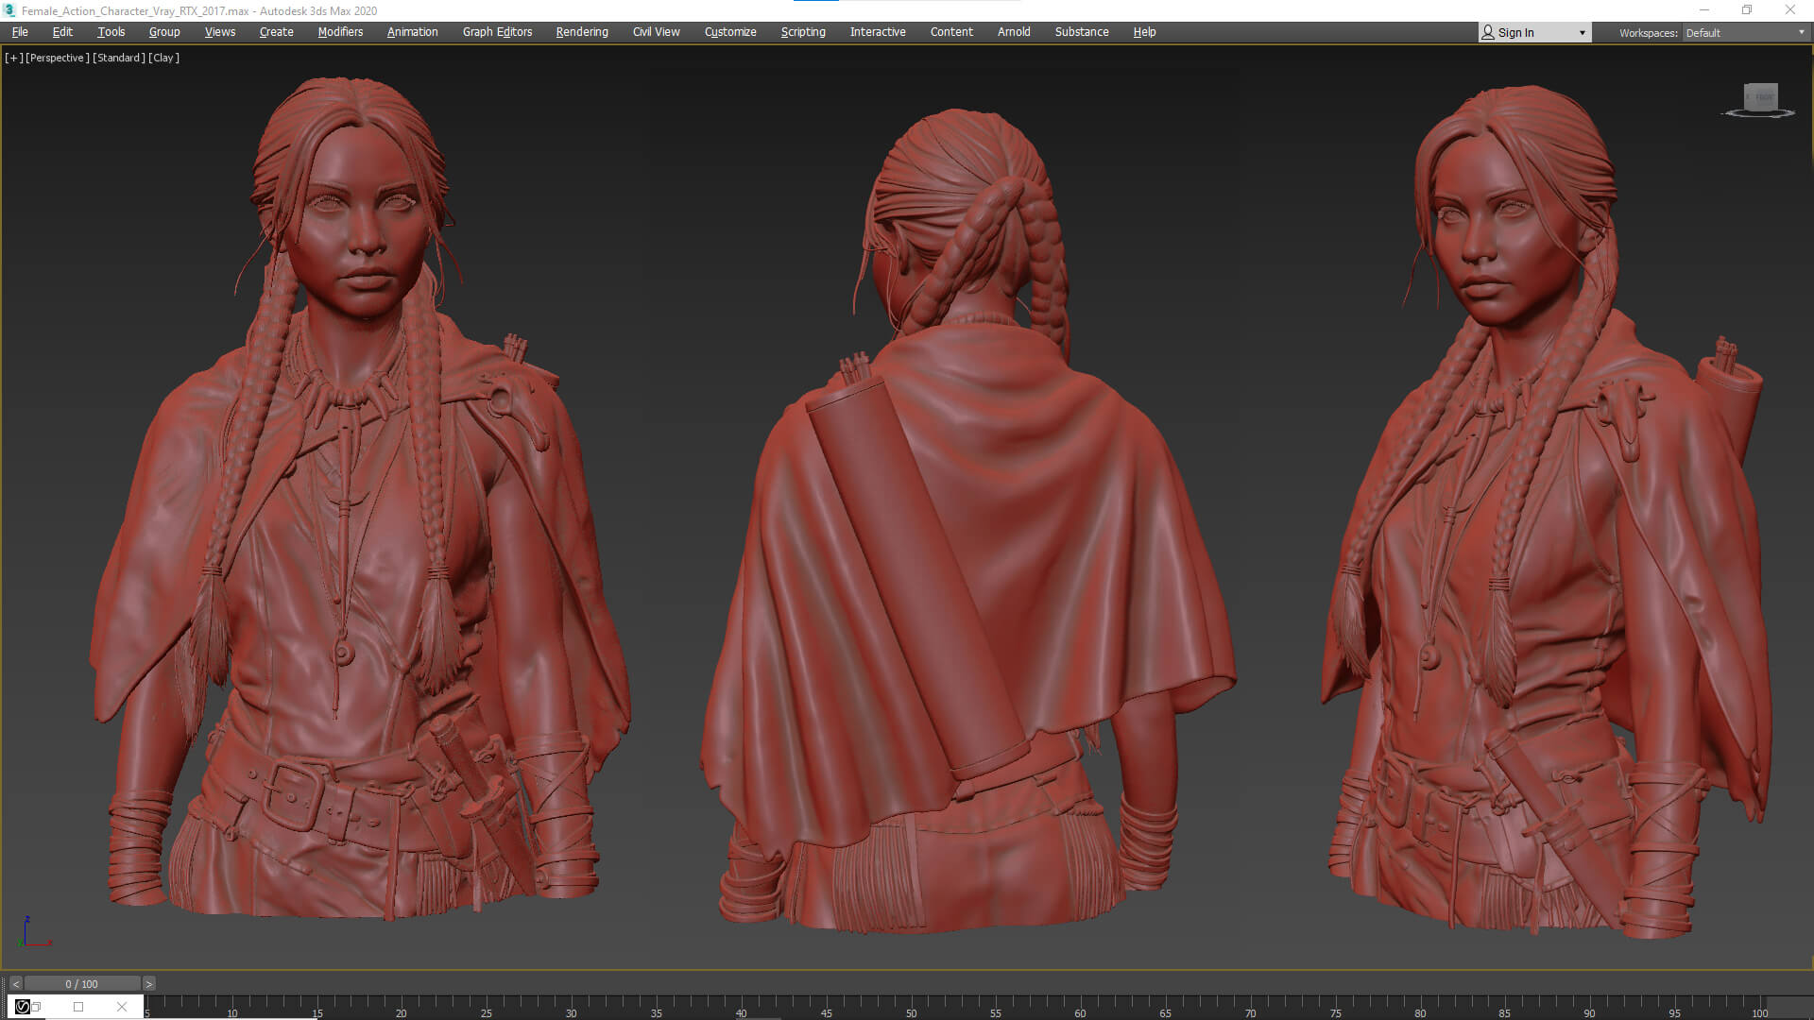Screen dimensions: 1814x1020
Task: Open the Graph Editors menu
Action: pyautogui.click(x=497, y=32)
